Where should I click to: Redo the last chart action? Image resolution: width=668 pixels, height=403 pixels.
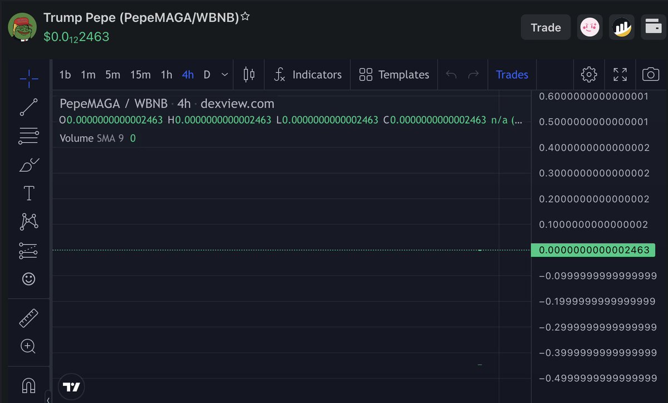pyautogui.click(x=473, y=74)
